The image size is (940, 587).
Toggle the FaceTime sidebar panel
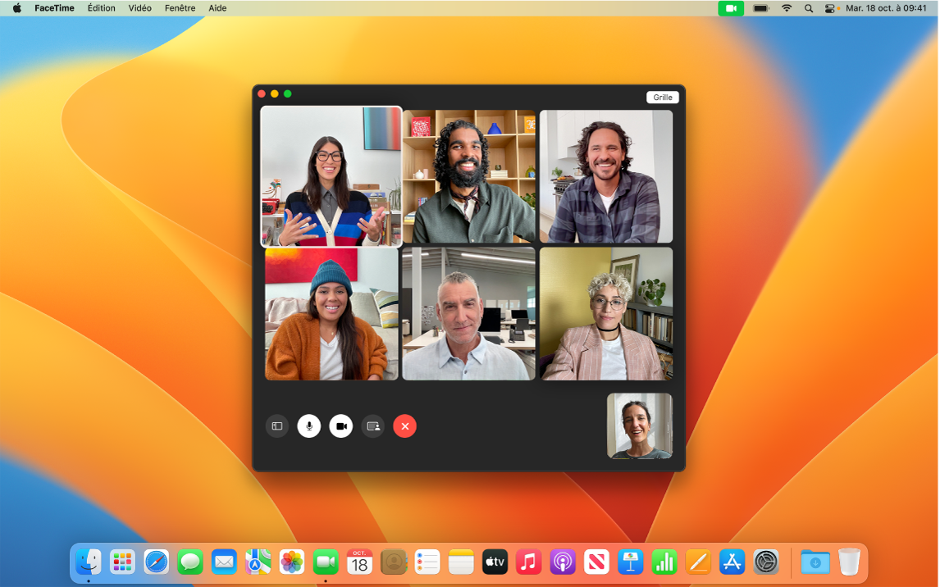(277, 425)
